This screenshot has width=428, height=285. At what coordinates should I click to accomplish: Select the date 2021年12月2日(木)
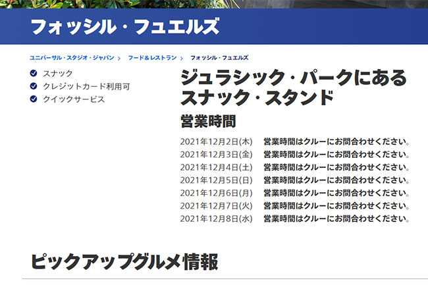[216, 142]
